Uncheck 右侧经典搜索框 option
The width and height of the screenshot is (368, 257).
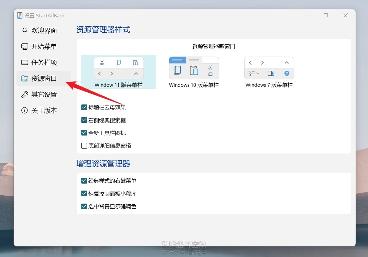coord(84,120)
